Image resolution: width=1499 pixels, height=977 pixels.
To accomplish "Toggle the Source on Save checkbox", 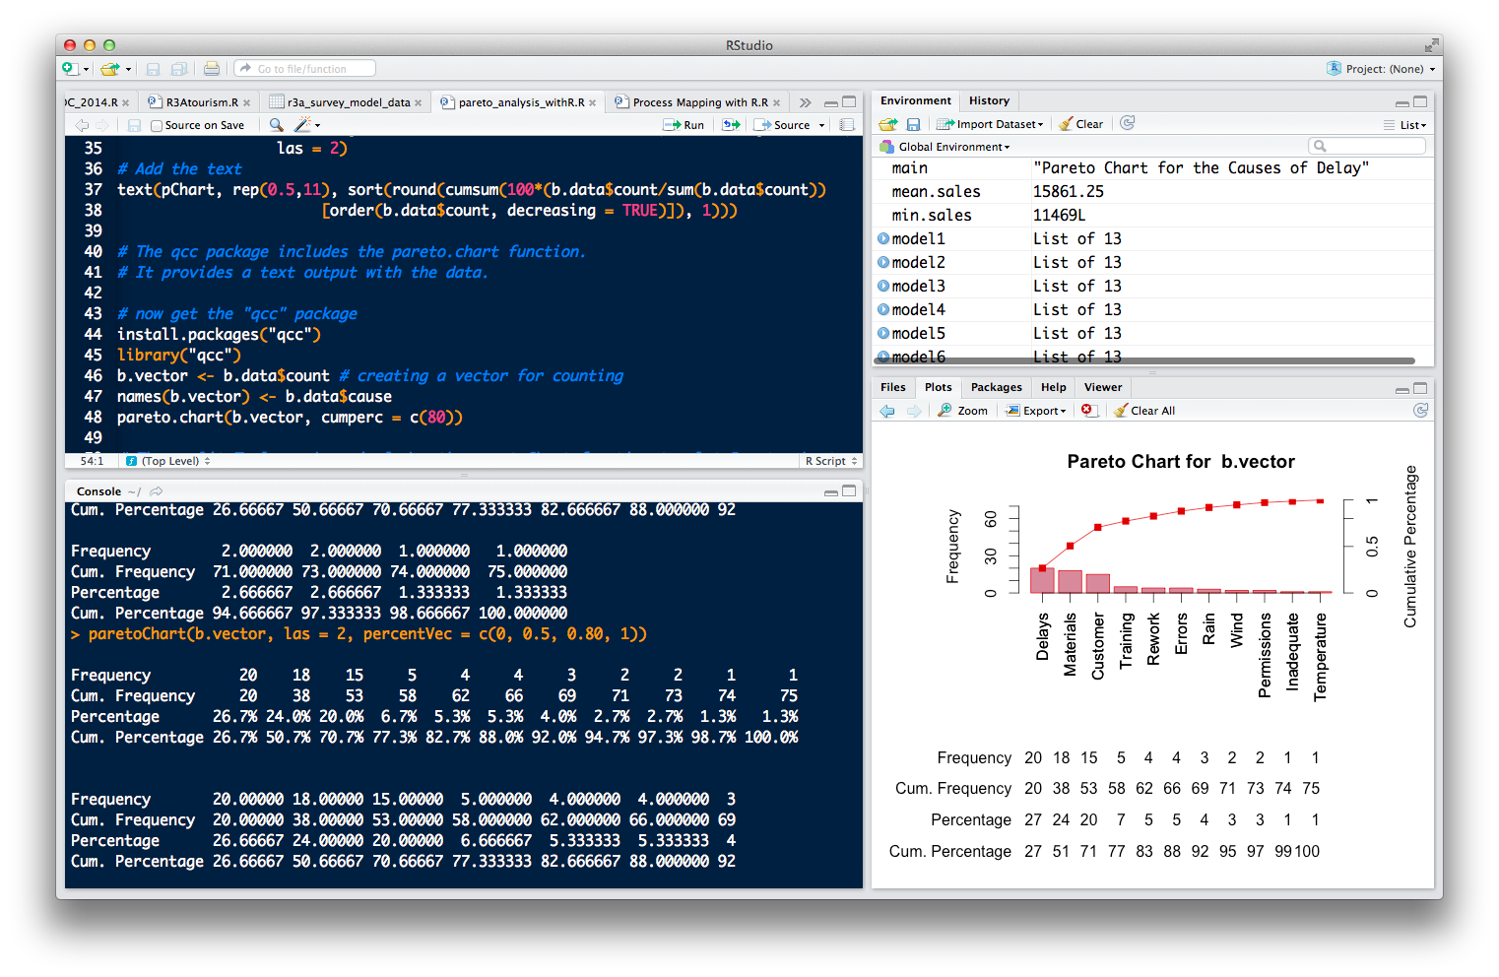I will click(157, 126).
